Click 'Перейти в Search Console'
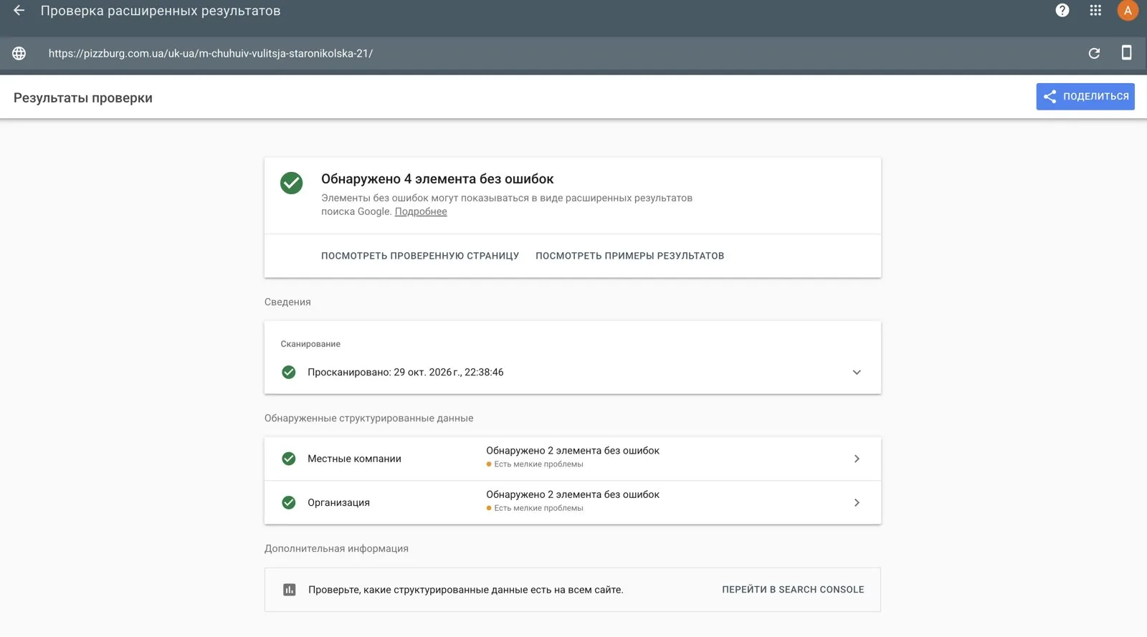Screen dimensions: 1147x637 [793, 590]
